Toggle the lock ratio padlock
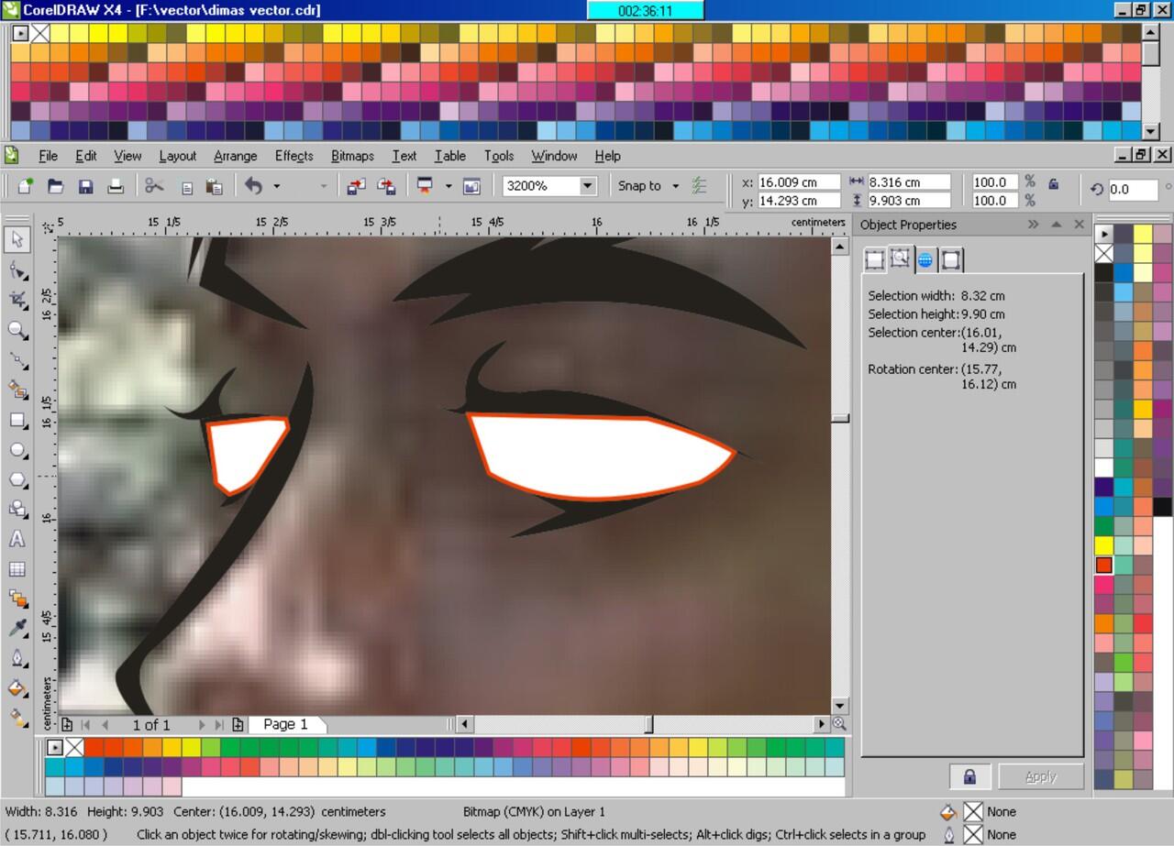Image resolution: width=1174 pixels, height=846 pixels. tap(1053, 183)
